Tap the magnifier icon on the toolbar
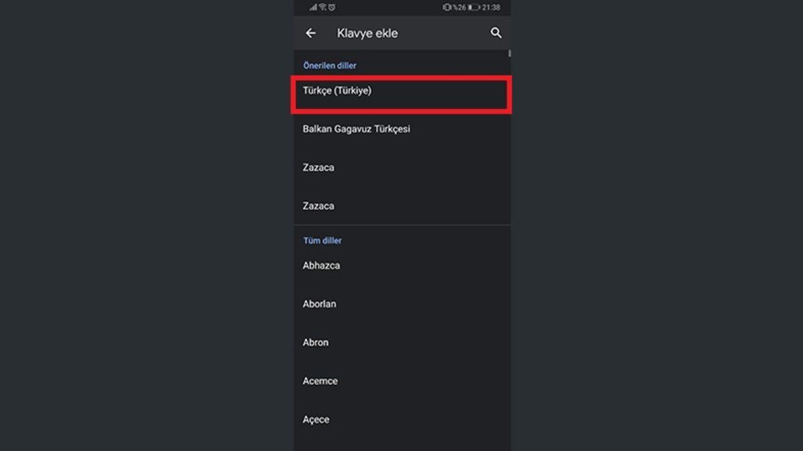Viewport: 803px width, 451px height. (x=495, y=33)
